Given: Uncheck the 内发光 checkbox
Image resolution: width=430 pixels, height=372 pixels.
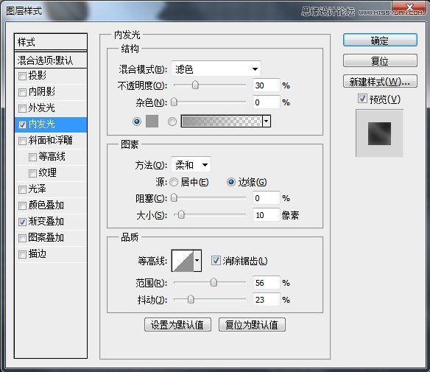Looking at the screenshot, I should [x=22, y=124].
